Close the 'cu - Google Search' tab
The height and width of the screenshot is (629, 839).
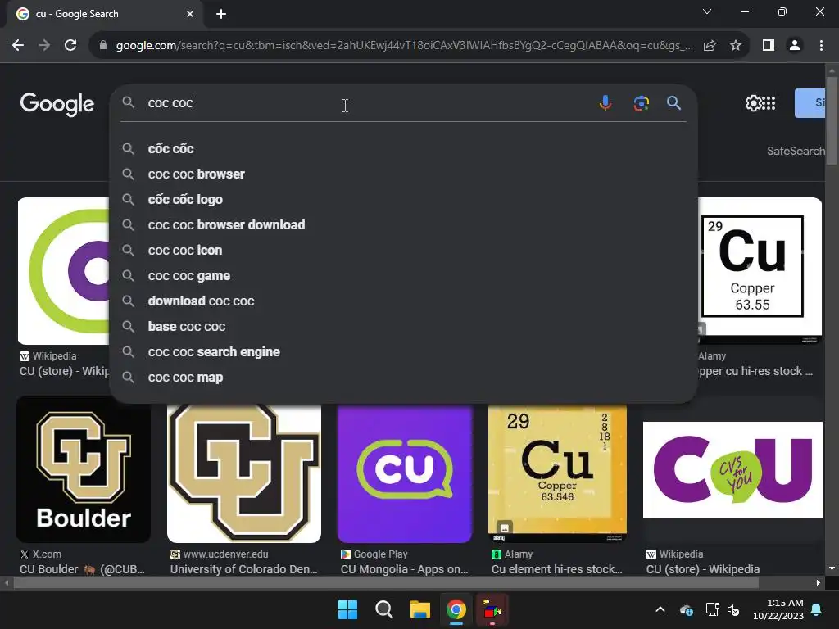coord(190,14)
